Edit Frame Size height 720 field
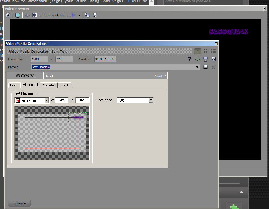This screenshot has height=209, width=269. pos(64,59)
